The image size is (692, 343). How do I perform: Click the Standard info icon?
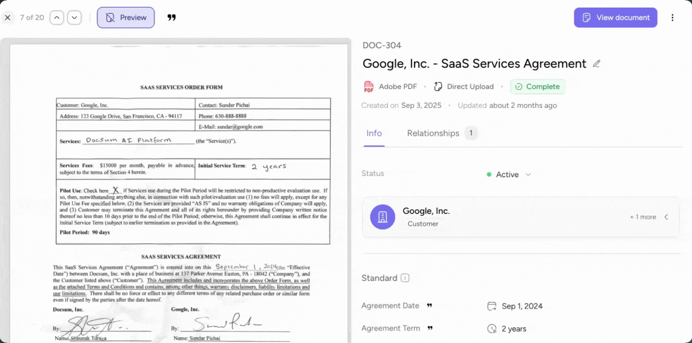[405, 278]
